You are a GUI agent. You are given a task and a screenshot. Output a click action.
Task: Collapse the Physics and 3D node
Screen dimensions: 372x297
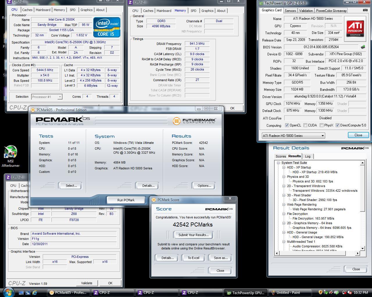pyautogui.click(x=284, y=177)
